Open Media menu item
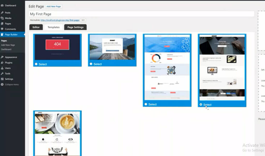Viewport: 265px width, 156px height. pyautogui.click(x=8, y=18)
